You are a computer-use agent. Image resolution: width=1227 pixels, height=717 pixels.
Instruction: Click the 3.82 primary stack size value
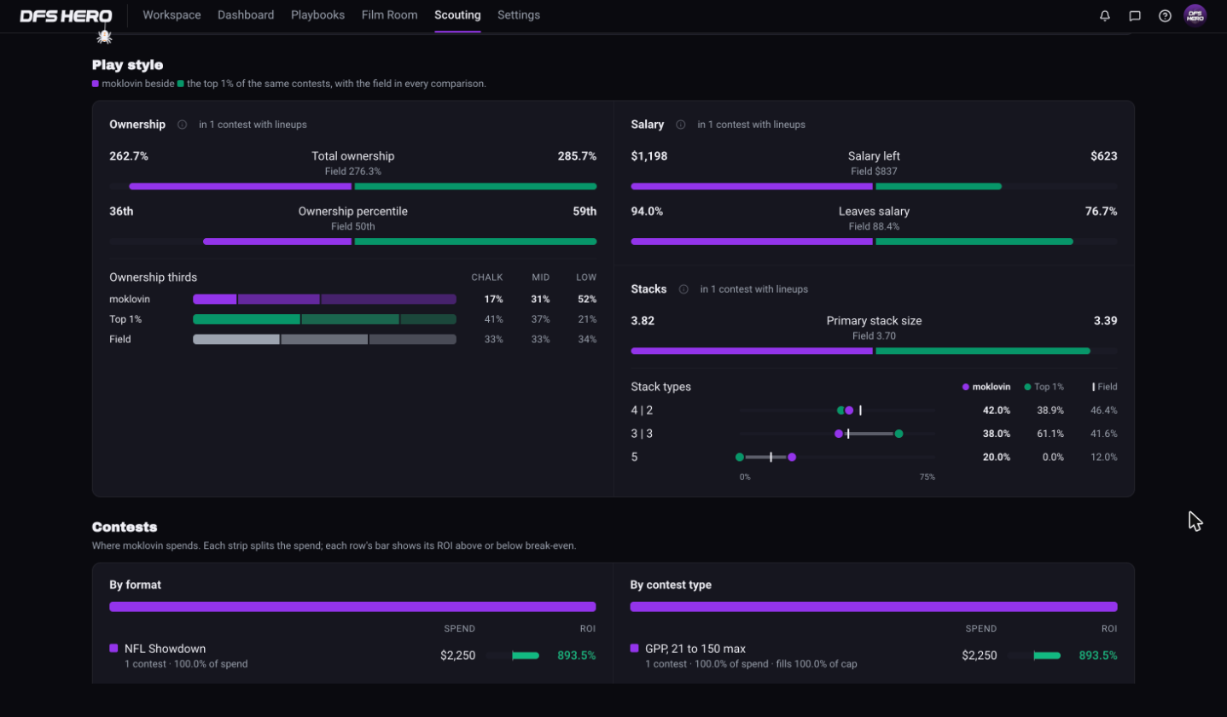pyautogui.click(x=643, y=321)
